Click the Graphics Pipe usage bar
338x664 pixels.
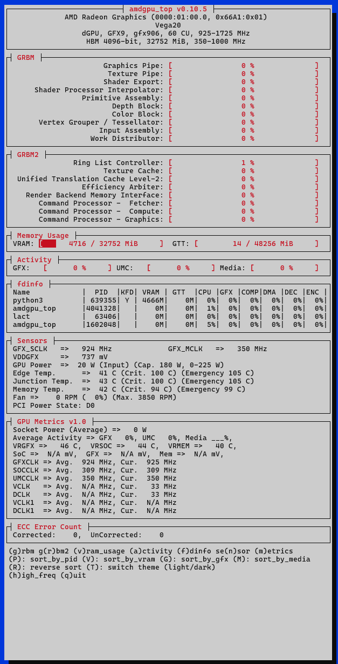coord(244,65)
